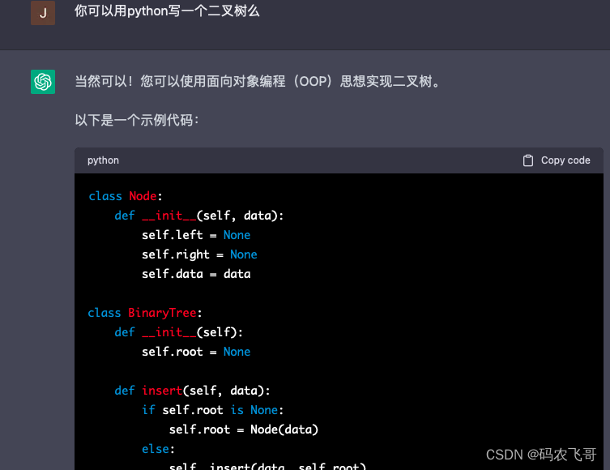610x470 pixels.
Task: Click the code line 'def __init__(self):'
Action: [x=178, y=332]
